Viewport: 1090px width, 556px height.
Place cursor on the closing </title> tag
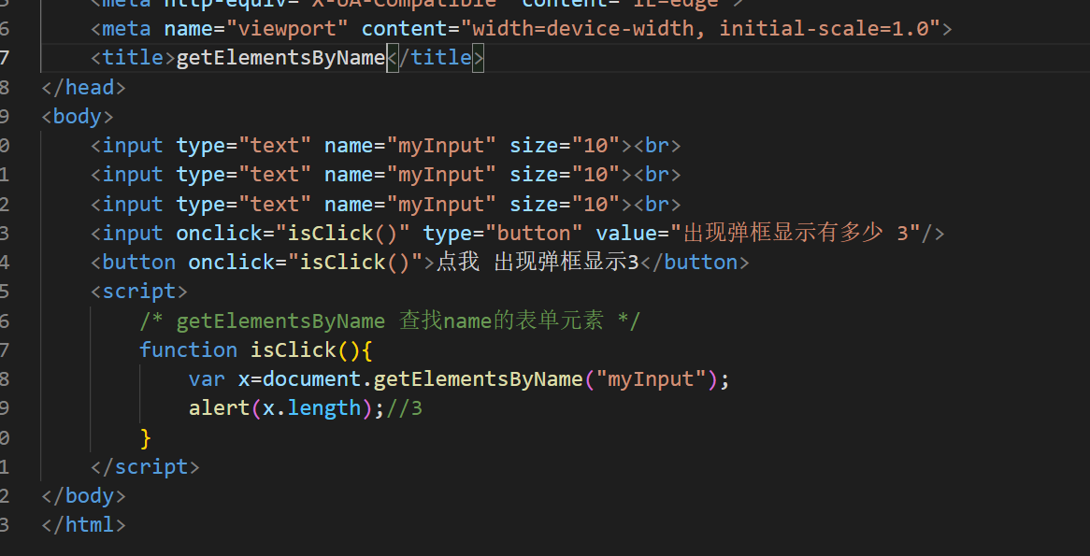[436, 58]
